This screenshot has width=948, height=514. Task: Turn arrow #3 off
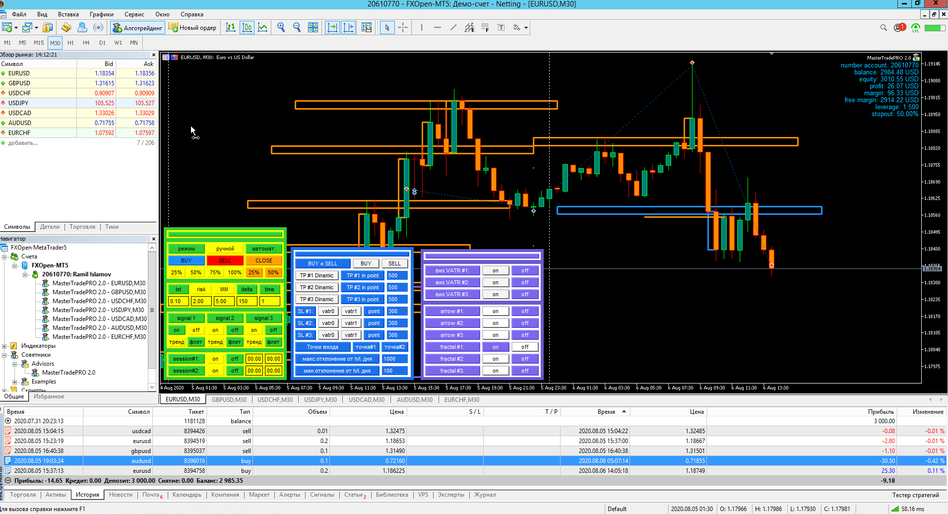coord(525,335)
